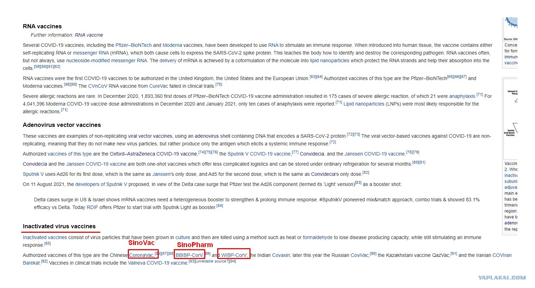Click the 'unreliable source?' tag
This screenshot has height=288, width=535.
212,261
